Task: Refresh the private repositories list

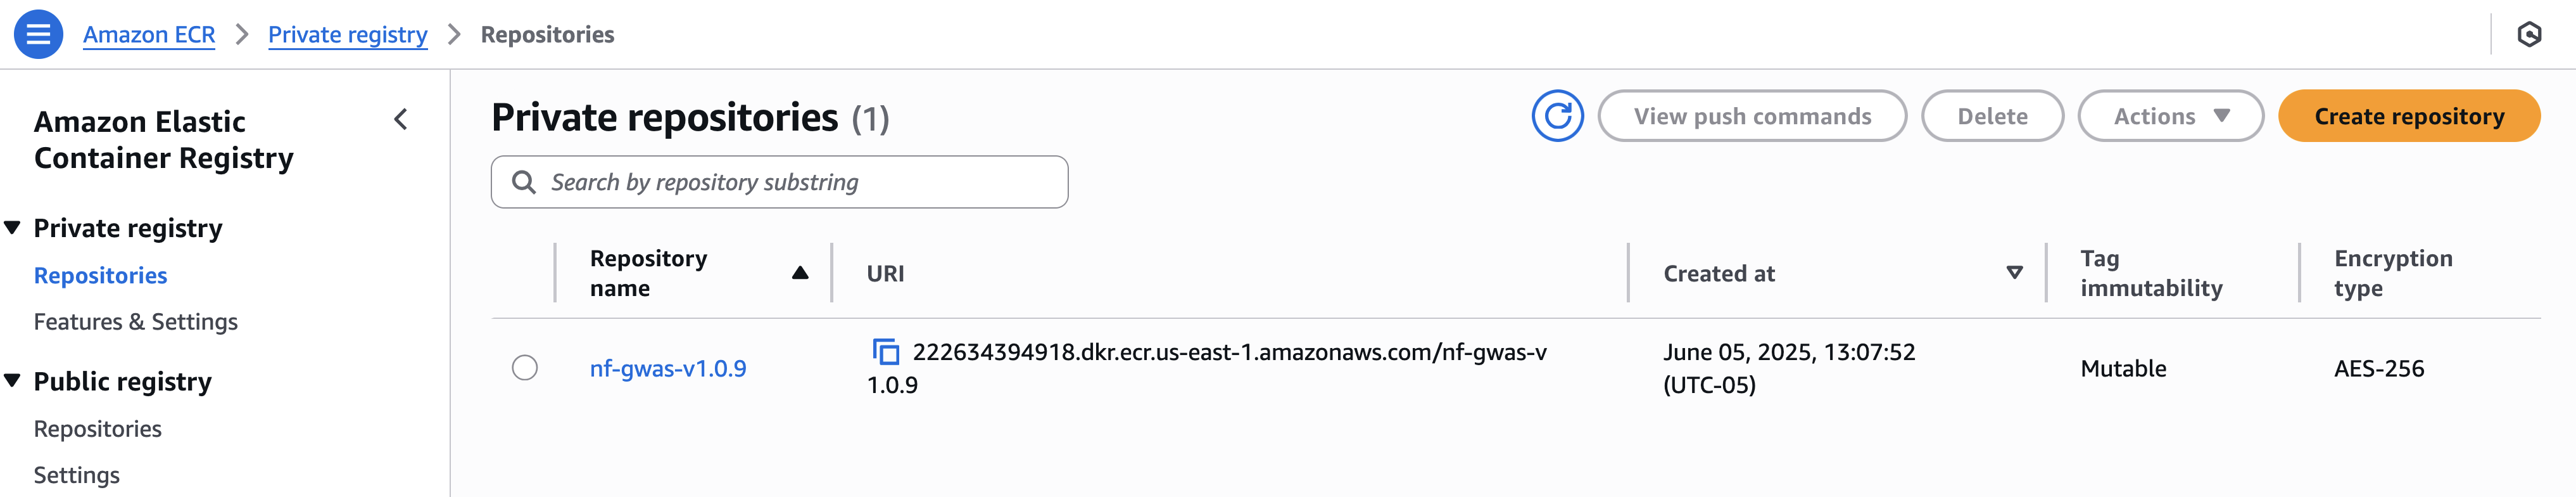Action: pyautogui.click(x=1557, y=116)
